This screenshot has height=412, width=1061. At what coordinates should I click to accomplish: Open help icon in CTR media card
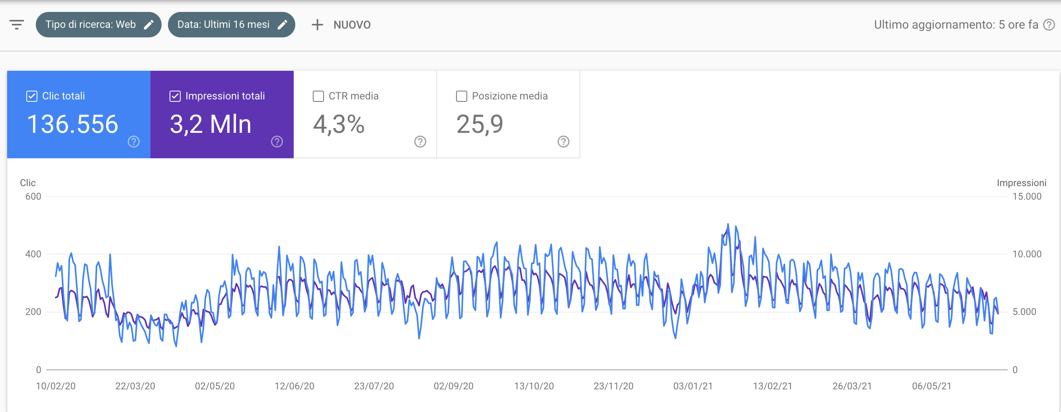click(420, 142)
